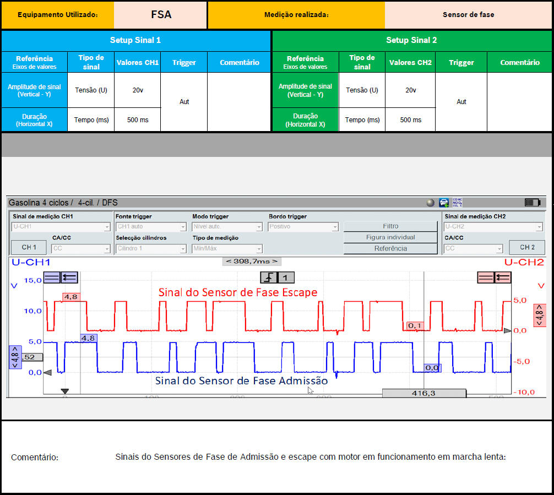Click the blue CH1 cursor lines icon

(x=52, y=278)
